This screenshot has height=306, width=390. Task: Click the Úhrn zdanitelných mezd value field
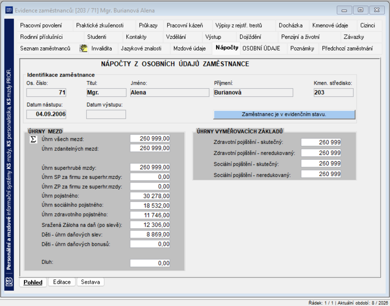[150, 148]
